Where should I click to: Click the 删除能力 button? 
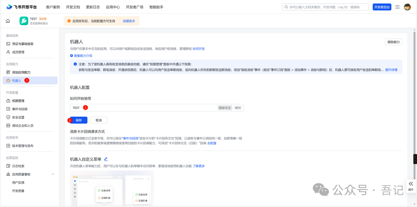pyautogui.click(x=393, y=42)
